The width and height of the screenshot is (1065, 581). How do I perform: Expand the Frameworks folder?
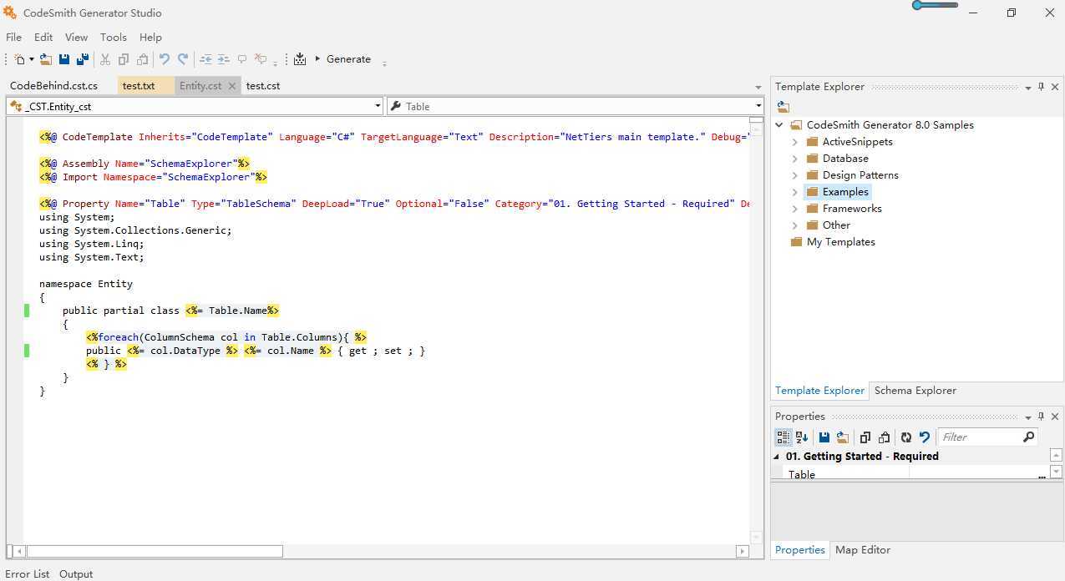pyautogui.click(x=795, y=209)
